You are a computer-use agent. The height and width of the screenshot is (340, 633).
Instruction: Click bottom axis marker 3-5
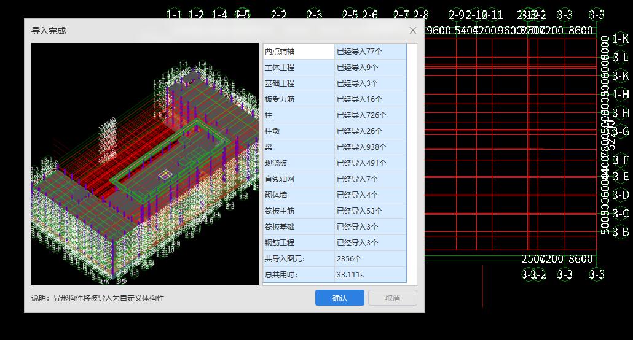click(596, 275)
